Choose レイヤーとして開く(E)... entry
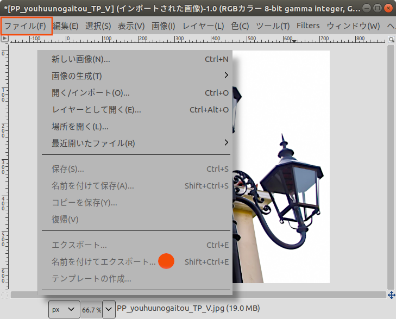Screen dimensions: 396x319 (135, 110)
